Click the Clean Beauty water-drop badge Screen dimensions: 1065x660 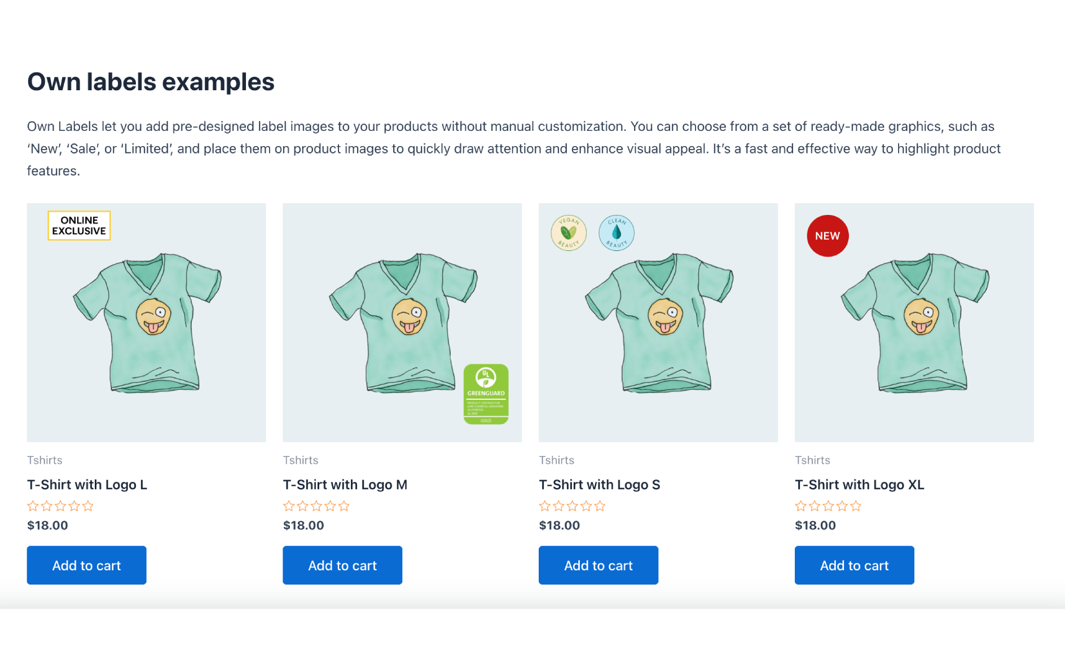[x=616, y=232]
